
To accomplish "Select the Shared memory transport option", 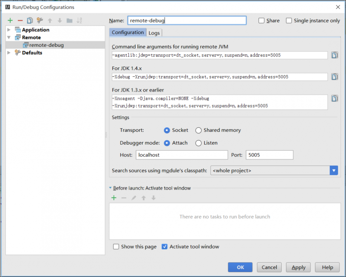I will pyautogui.click(x=199, y=130).
